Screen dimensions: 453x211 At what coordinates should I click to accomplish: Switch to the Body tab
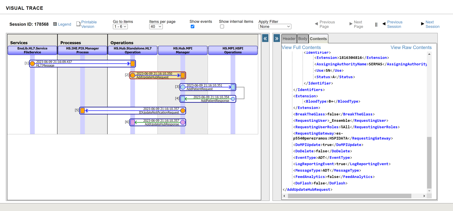(x=302, y=39)
